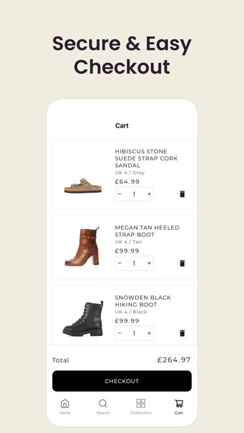Select the Cart icon in bottom bar

[179, 404]
